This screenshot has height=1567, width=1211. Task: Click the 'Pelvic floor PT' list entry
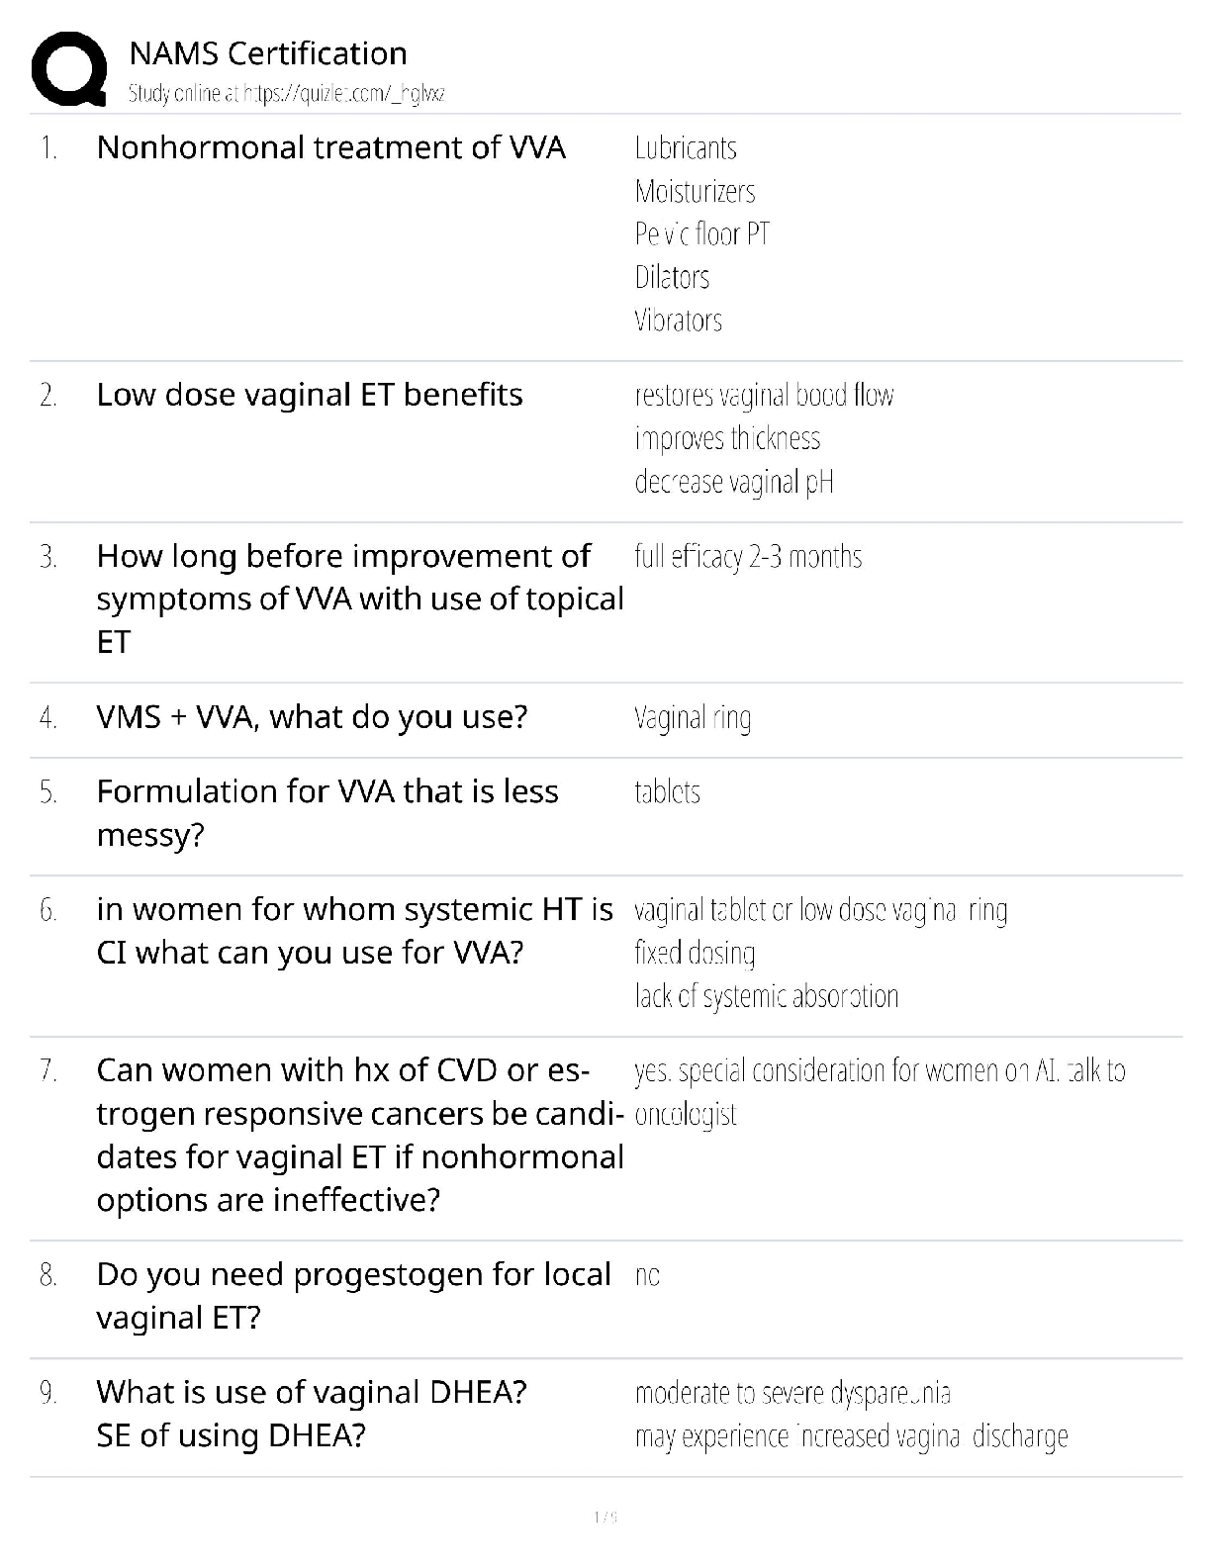701,234
